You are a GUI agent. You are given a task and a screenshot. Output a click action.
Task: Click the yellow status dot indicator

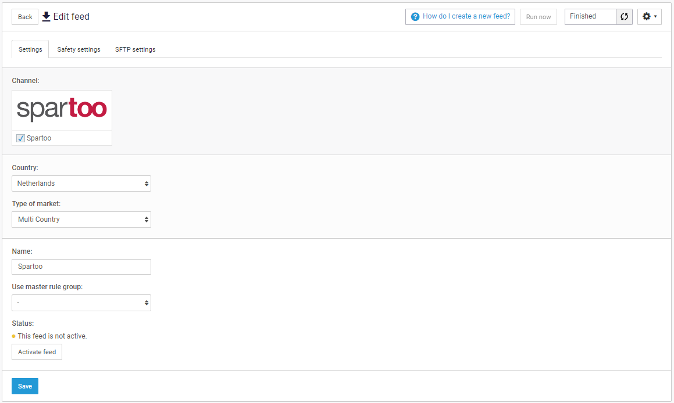[14, 336]
